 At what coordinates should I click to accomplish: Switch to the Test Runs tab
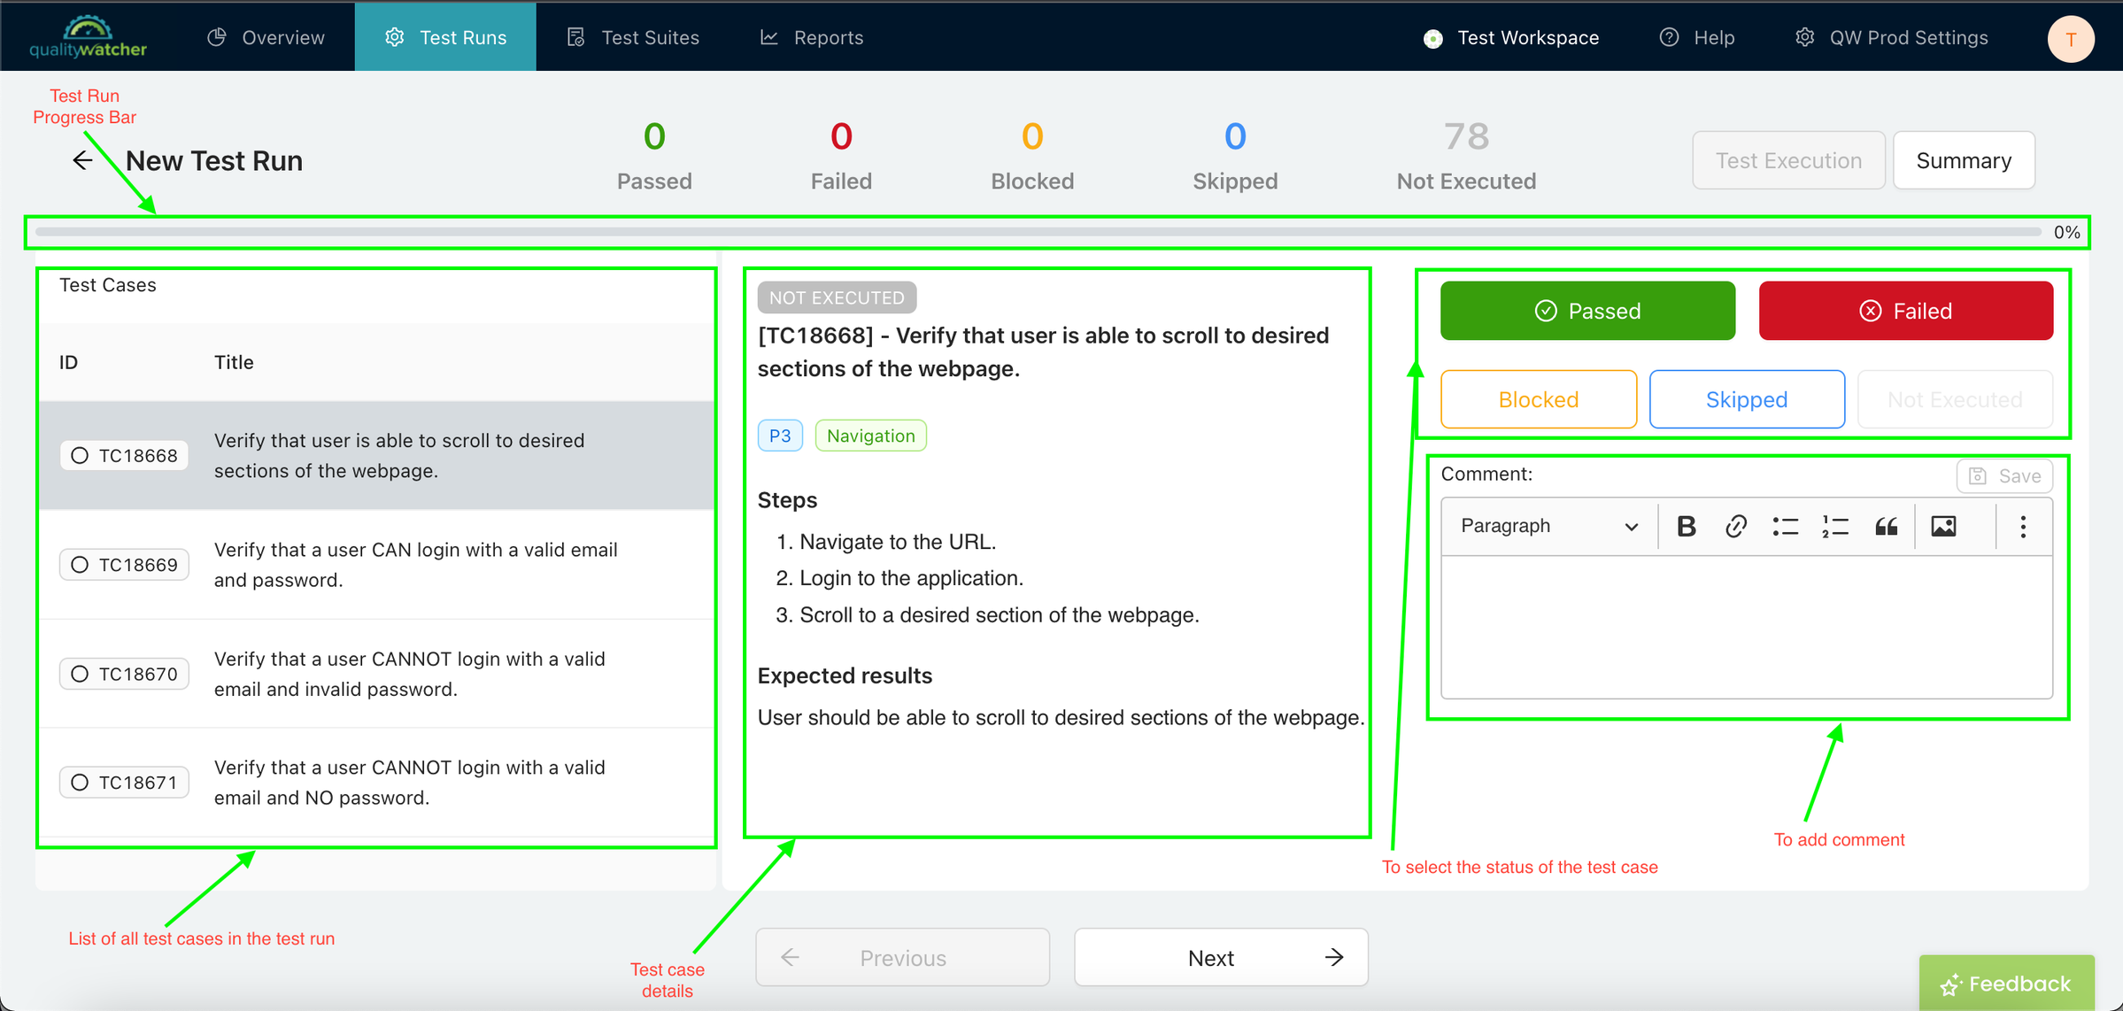coord(445,37)
